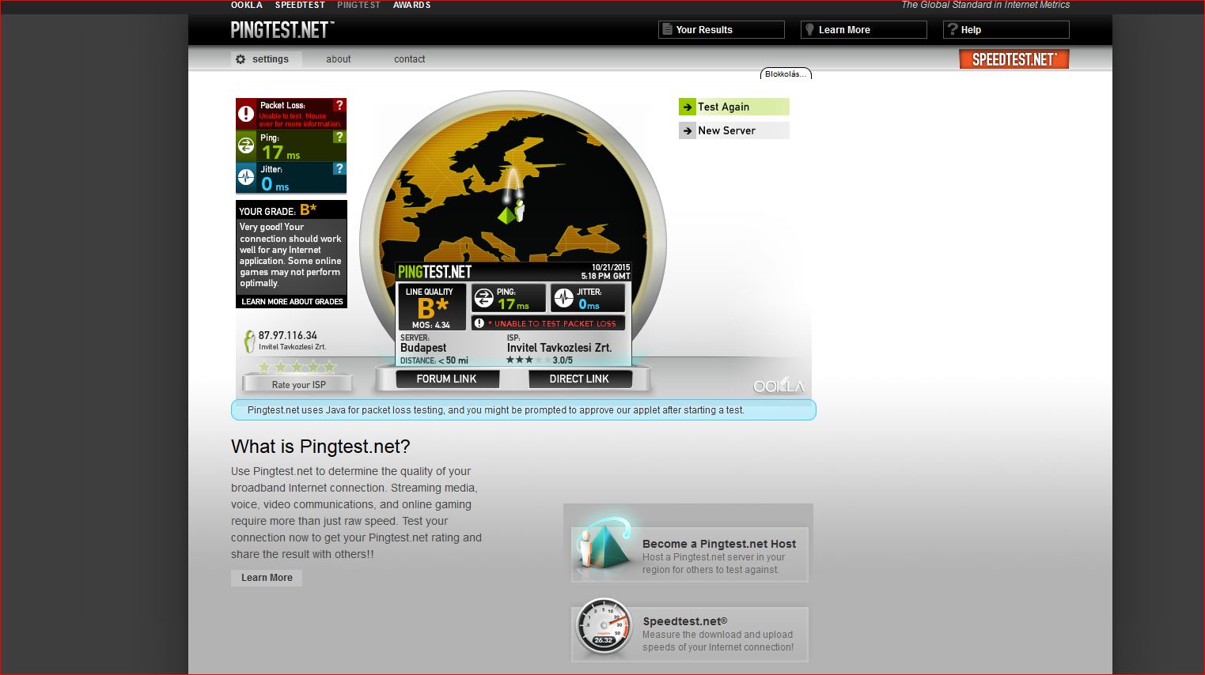The width and height of the screenshot is (1205, 675).
Task: Choose New Server
Action: coord(734,130)
